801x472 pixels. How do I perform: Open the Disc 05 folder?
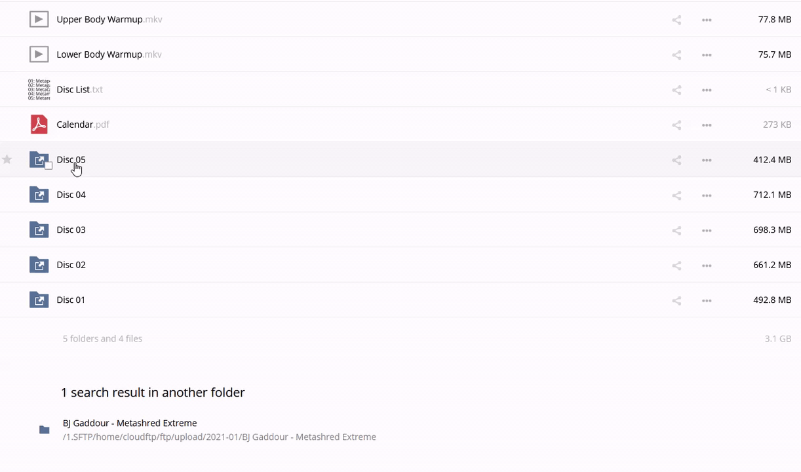coord(71,159)
